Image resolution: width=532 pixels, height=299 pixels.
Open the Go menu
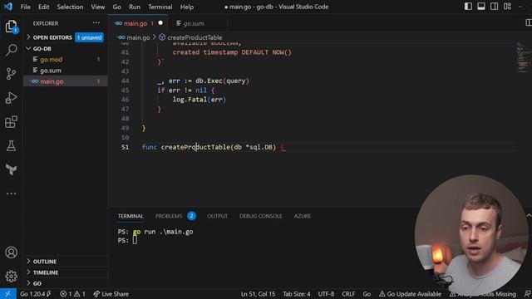click(x=116, y=7)
